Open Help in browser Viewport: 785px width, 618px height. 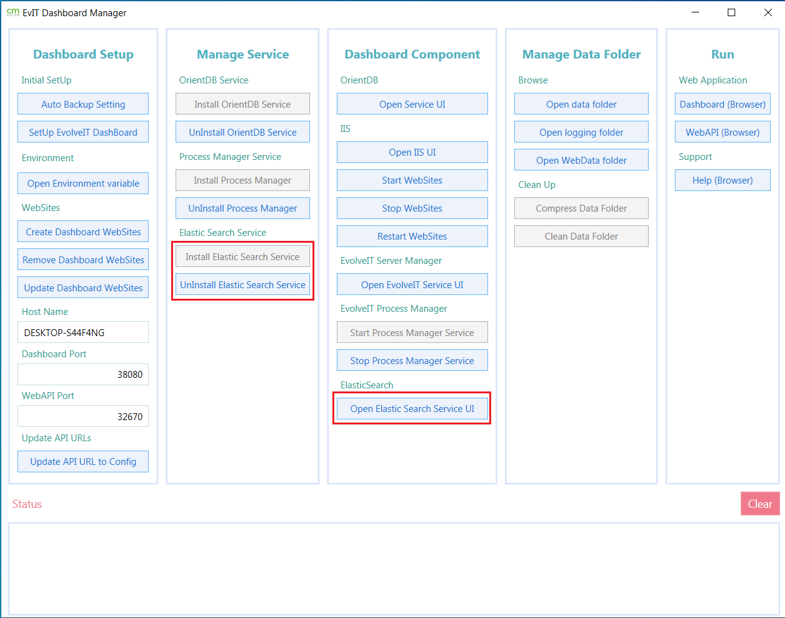[722, 180]
